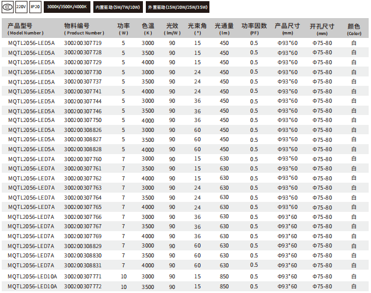Click the 光通量 (lm) column header
The image size is (371, 293).
point(224,29)
